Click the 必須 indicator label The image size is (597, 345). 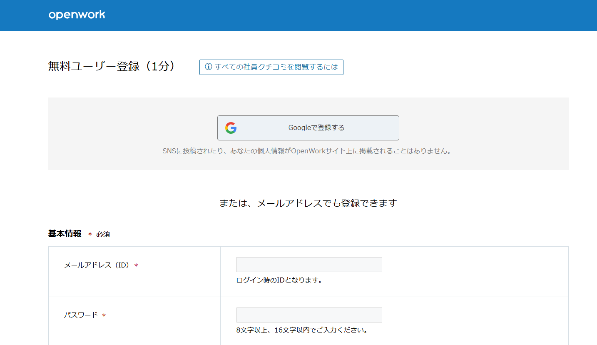click(x=103, y=234)
